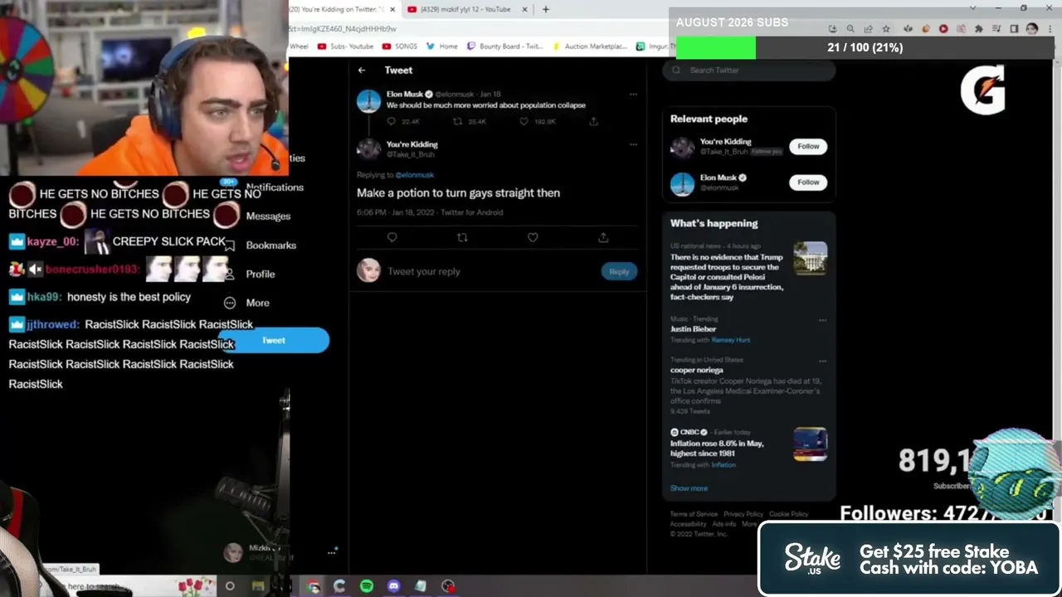Open a new browser tab

[545, 9]
